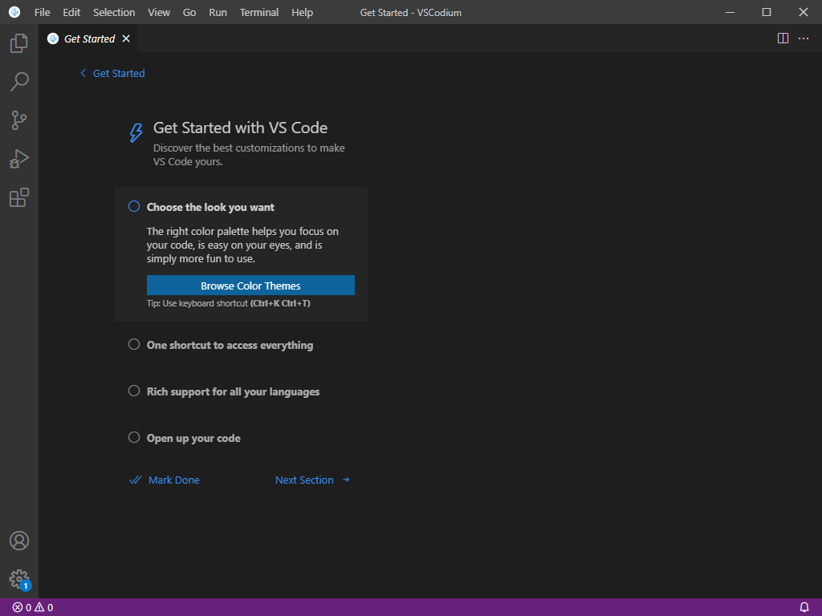Open the View menu

tap(159, 12)
